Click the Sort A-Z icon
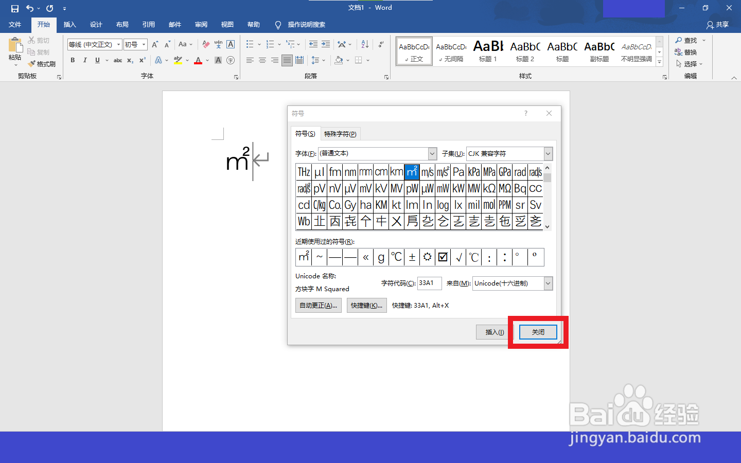 365,44
